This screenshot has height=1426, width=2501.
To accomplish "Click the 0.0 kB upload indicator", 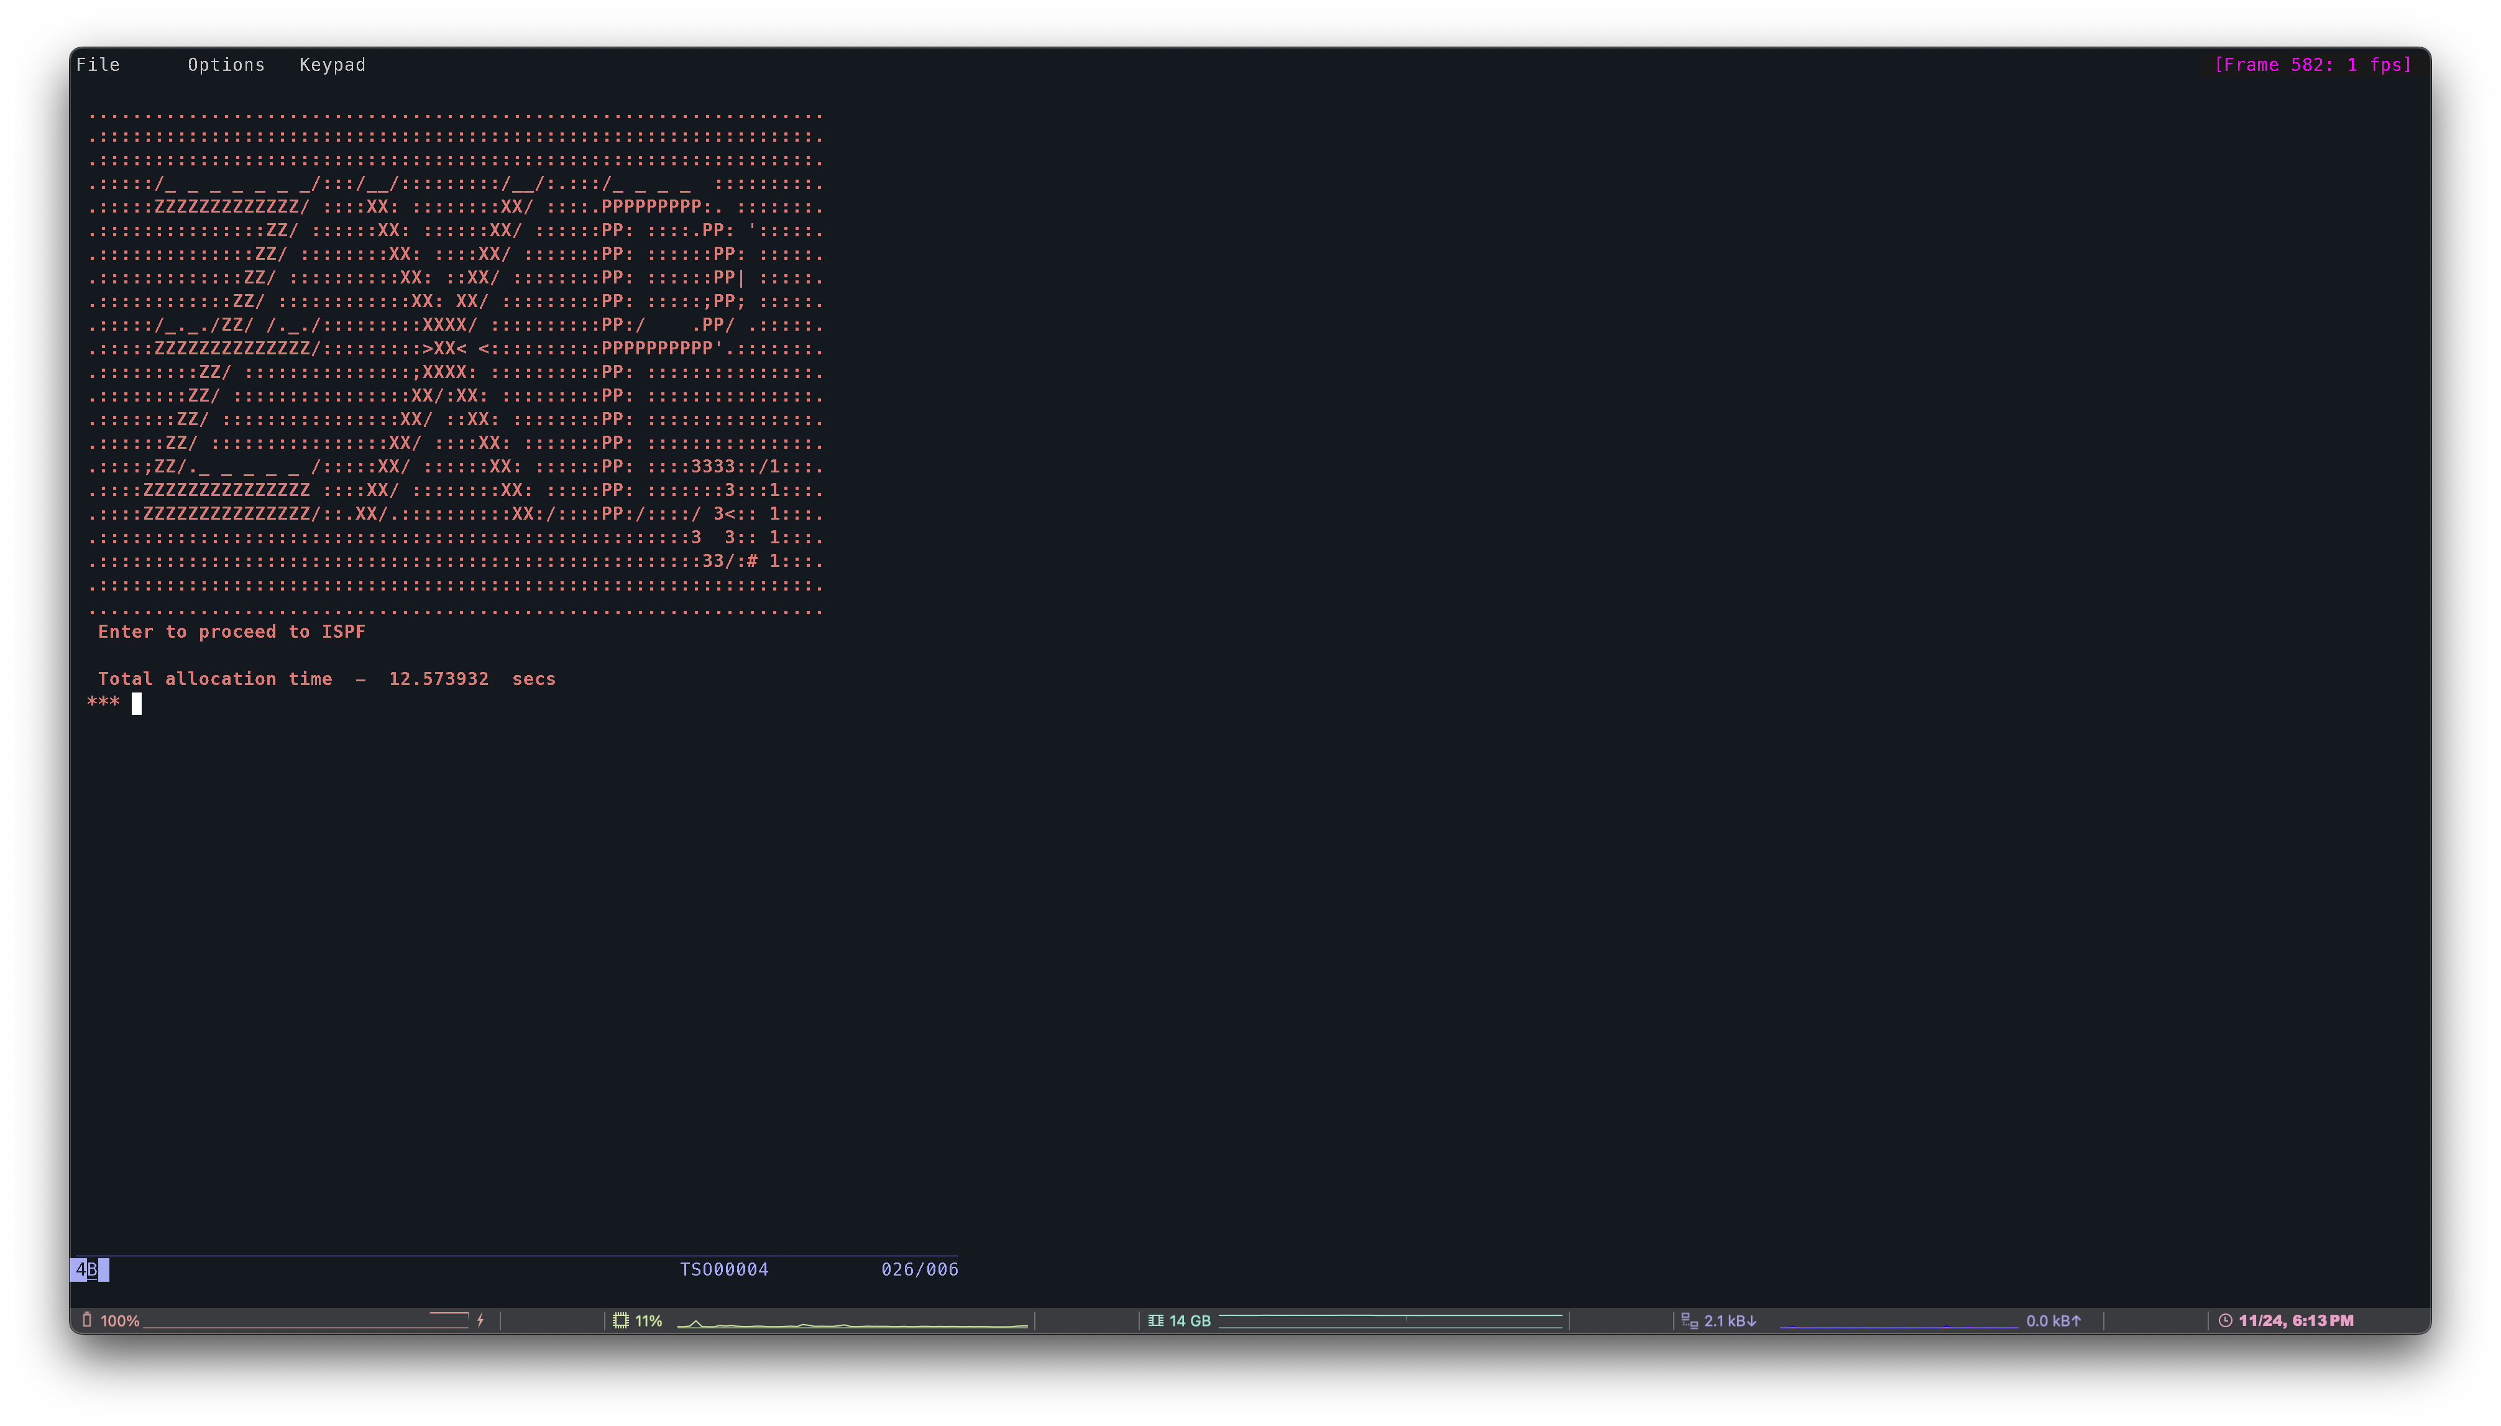I will [2052, 1320].
